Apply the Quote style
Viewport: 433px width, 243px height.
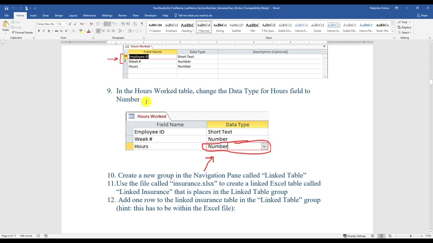coord(317,27)
